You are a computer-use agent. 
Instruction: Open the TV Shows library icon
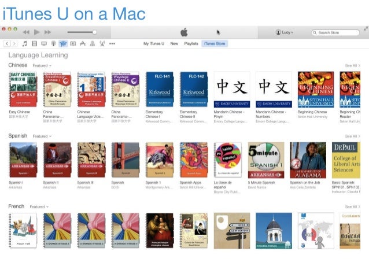pyautogui.click(x=44, y=43)
